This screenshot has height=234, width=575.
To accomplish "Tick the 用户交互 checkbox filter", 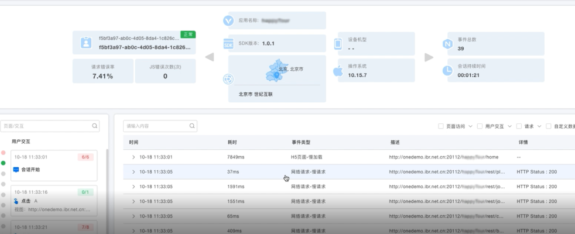I will point(480,126).
